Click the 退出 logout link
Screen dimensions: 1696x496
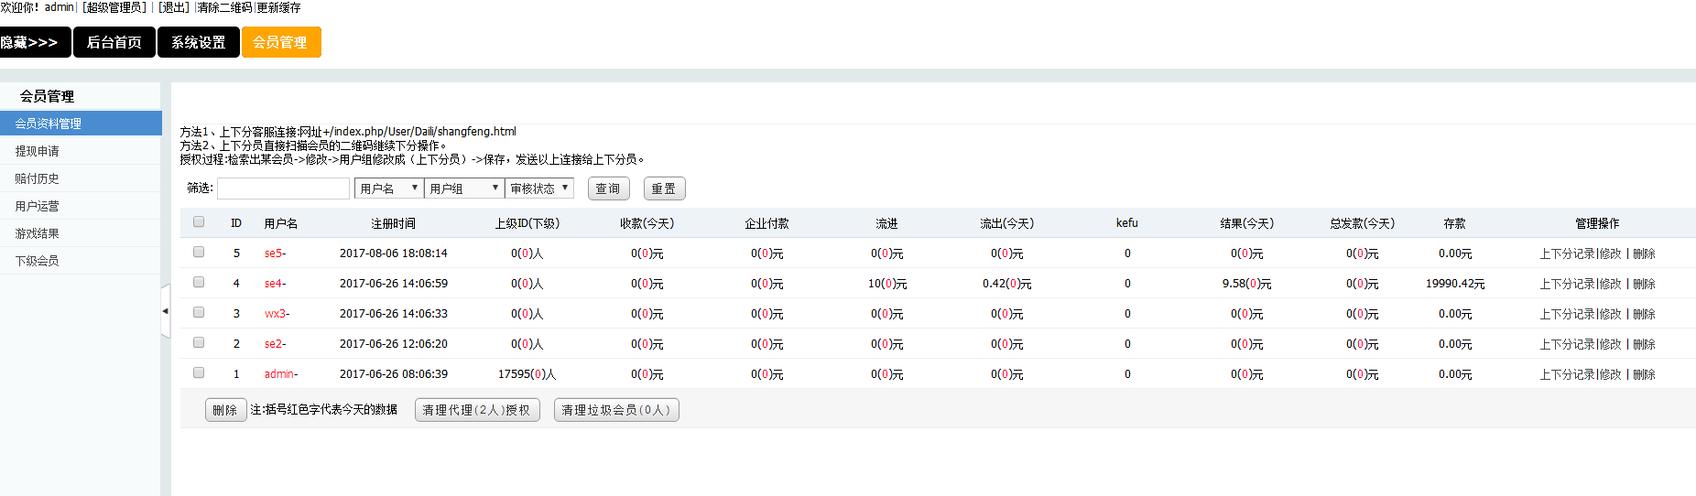[x=173, y=7]
